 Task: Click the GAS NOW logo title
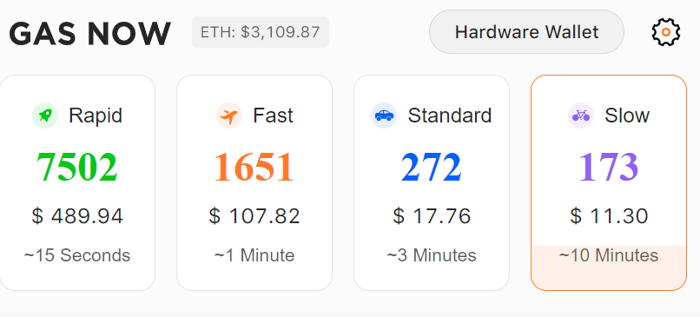(x=89, y=34)
